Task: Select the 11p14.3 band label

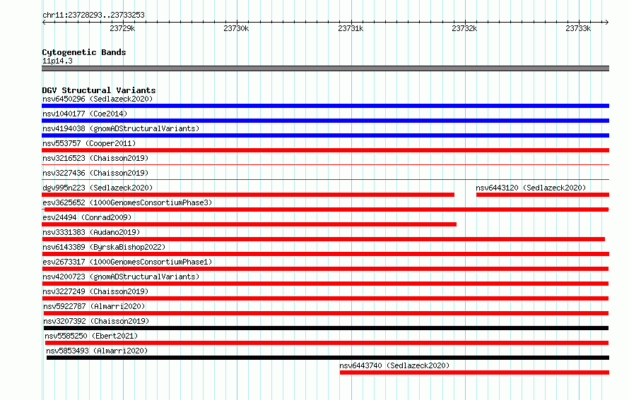Action: (57, 61)
